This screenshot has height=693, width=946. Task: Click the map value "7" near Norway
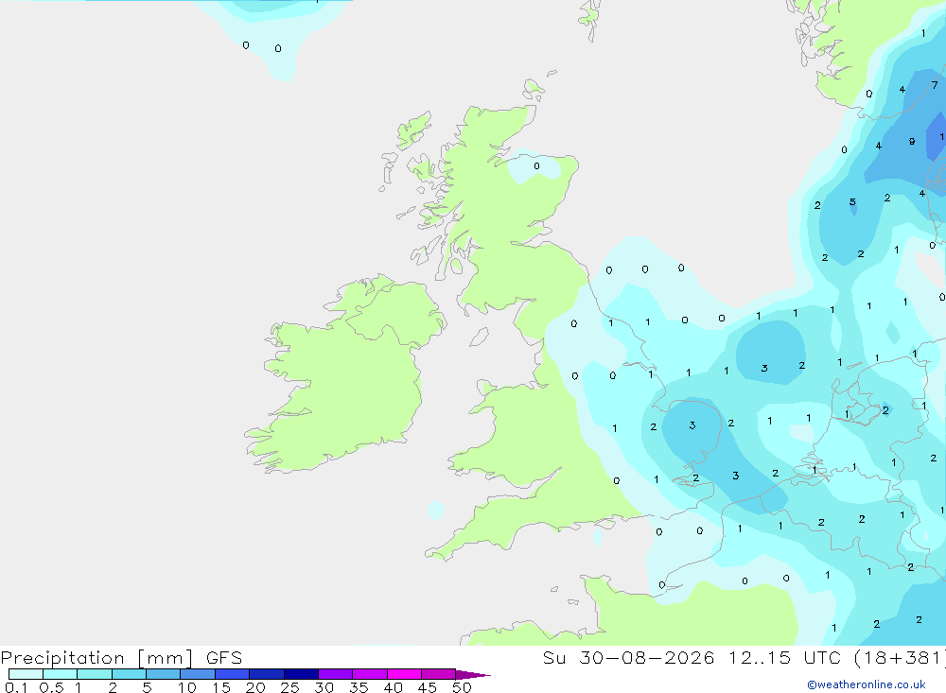pyautogui.click(x=935, y=85)
